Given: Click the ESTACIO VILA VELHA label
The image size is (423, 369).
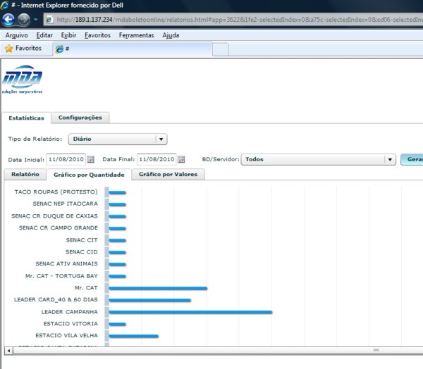Looking at the screenshot, I should tap(67, 335).
